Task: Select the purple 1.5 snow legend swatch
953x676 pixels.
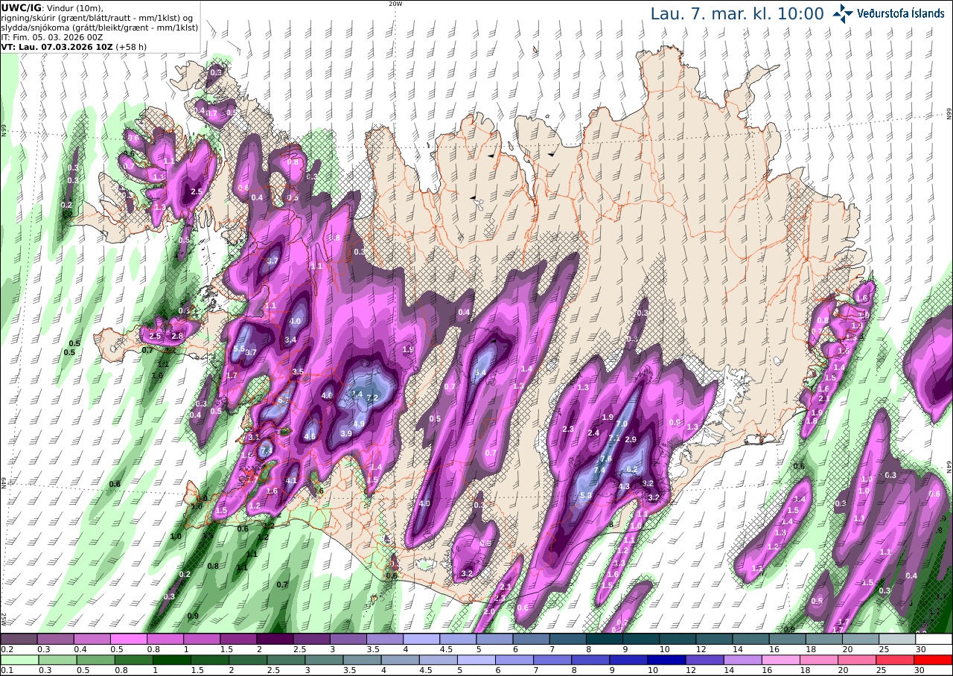Action: point(238,639)
